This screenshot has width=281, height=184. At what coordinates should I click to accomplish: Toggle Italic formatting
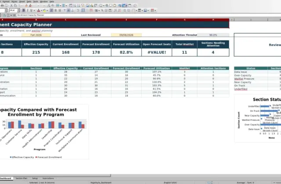(x=27, y=11)
